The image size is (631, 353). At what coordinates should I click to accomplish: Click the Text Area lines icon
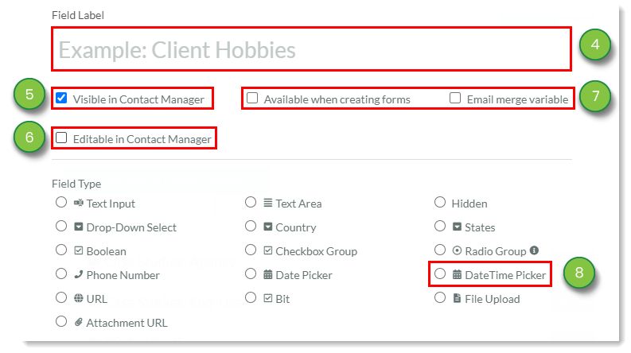pos(267,203)
